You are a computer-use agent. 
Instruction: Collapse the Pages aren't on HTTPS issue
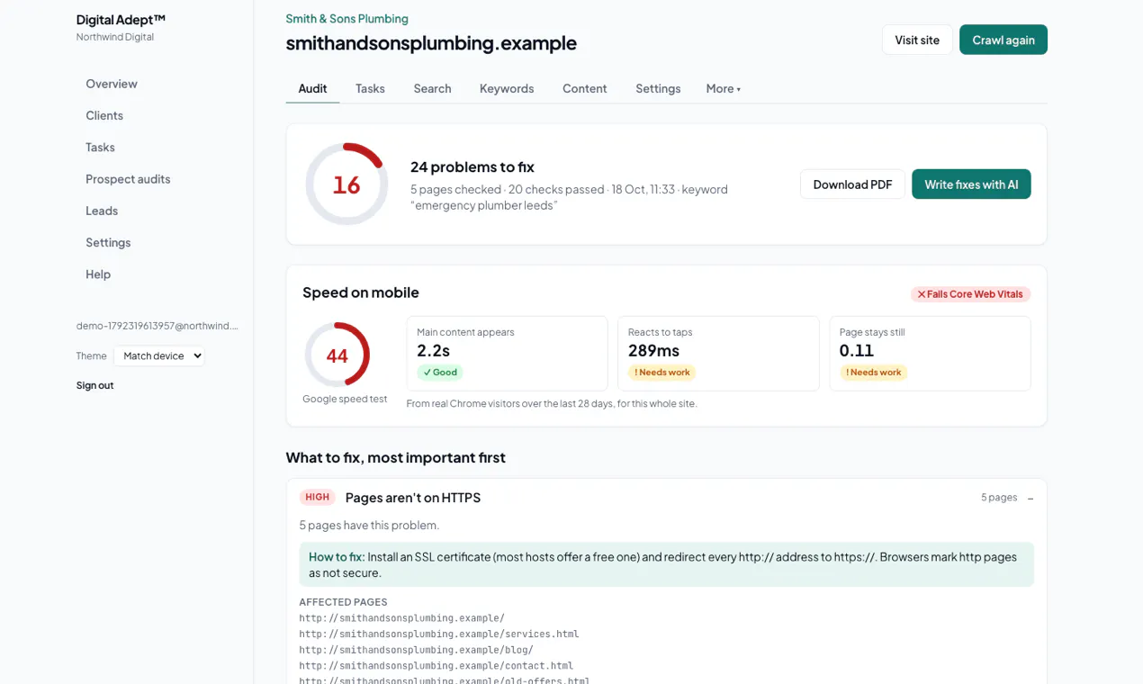pyautogui.click(x=1030, y=498)
